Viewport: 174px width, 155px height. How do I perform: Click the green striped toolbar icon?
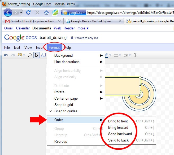coord(55,12)
